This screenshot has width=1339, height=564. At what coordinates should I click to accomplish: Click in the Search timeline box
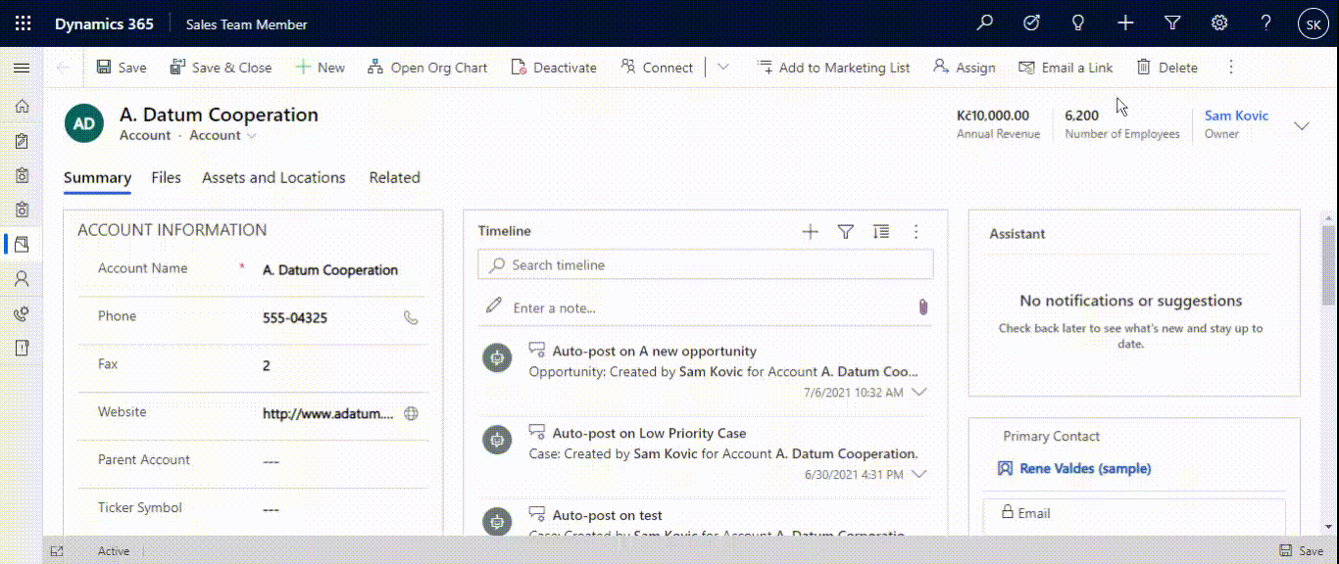(x=706, y=265)
